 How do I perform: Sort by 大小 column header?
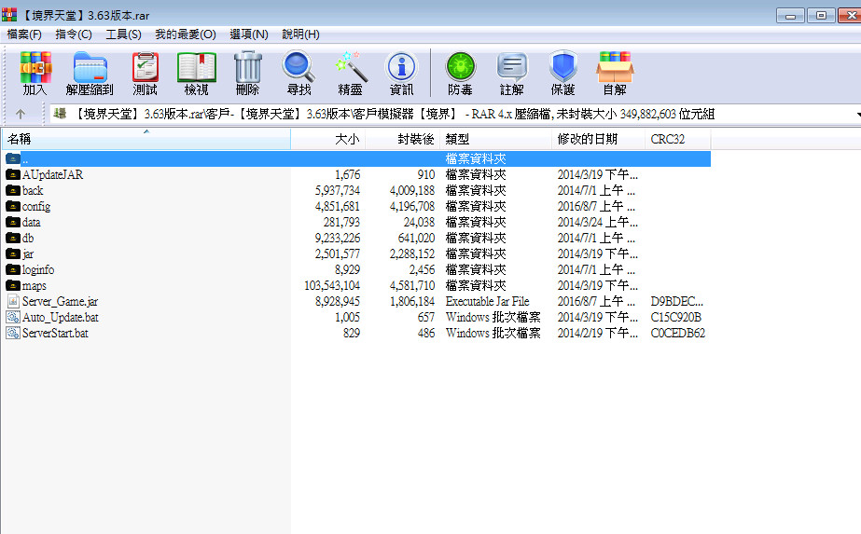click(327, 139)
